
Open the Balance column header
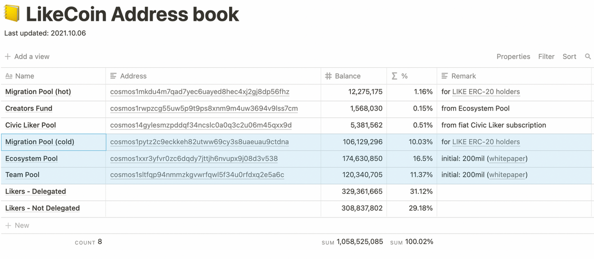coord(354,76)
